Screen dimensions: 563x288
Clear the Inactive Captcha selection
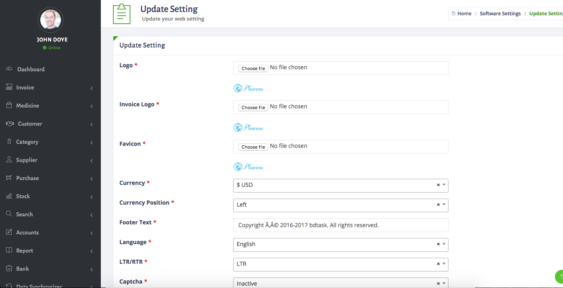[x=438, y=283]
